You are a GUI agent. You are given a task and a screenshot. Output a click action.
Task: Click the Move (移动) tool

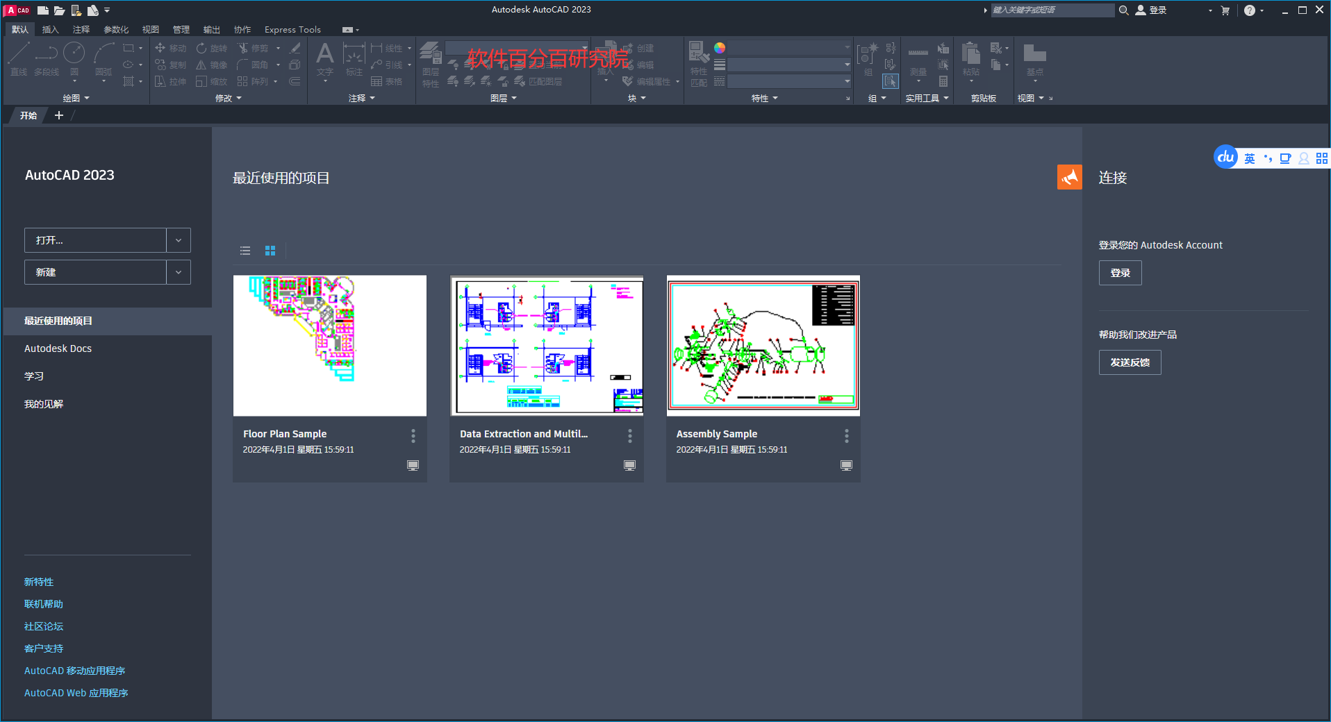pos(170,48)
